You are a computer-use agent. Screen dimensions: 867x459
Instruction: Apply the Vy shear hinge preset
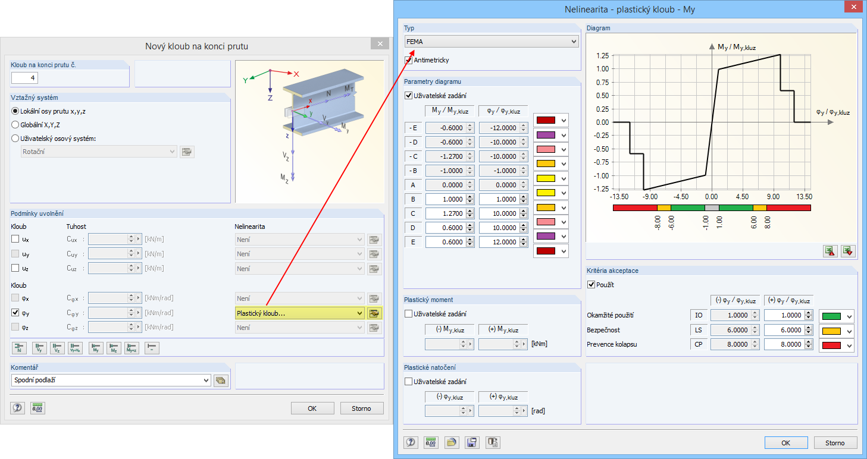[x=39, y=348]
